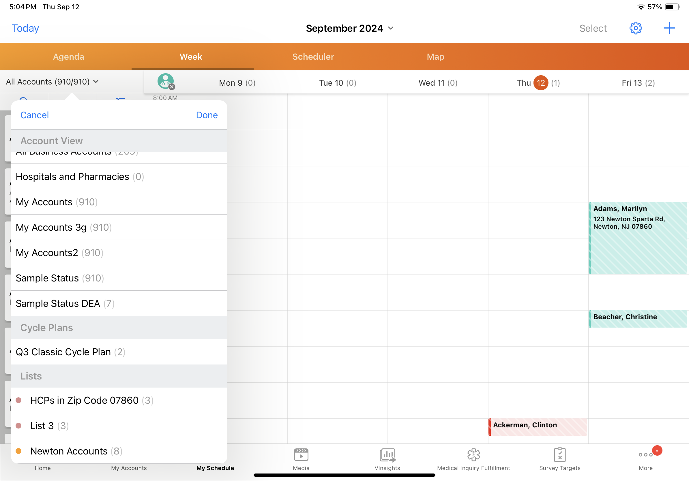Tap the Today button

click(25, 28)
